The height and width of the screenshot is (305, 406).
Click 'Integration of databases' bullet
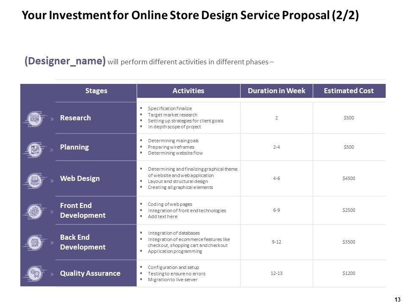coord(174,233)
